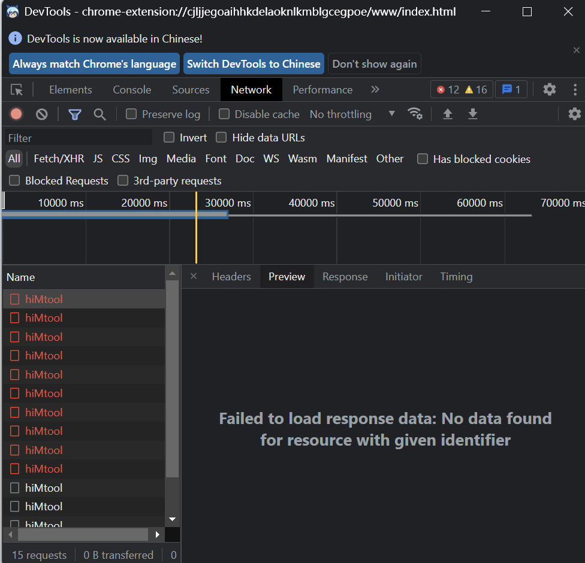Export HAR file download icon
The height and width of the screenshot is (563, 585).
(x=473, y=114)
